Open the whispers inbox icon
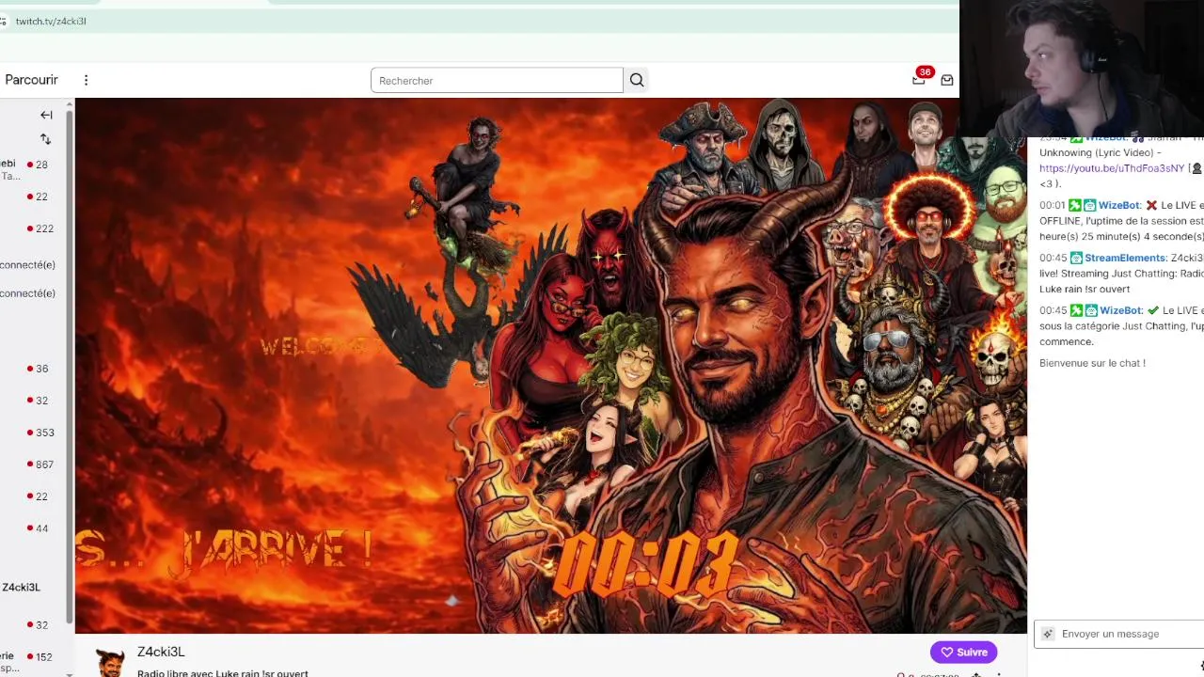This screenshot has width=1204, height=677. pyautogui.click(x=947, y=80)
